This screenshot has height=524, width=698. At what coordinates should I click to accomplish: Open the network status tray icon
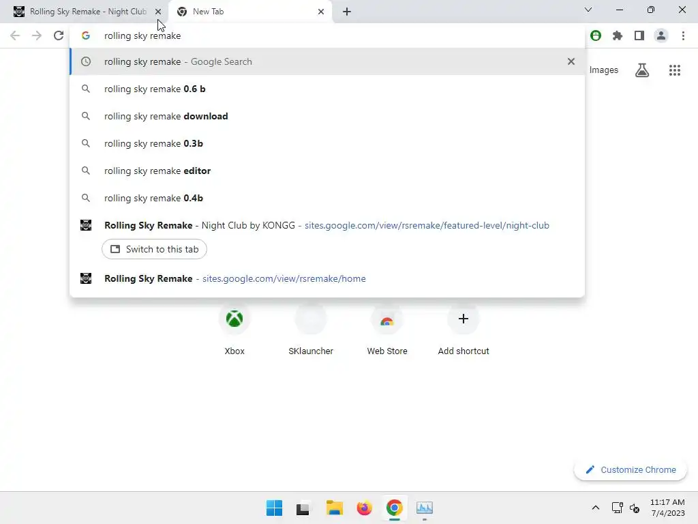tap(617, 508)
